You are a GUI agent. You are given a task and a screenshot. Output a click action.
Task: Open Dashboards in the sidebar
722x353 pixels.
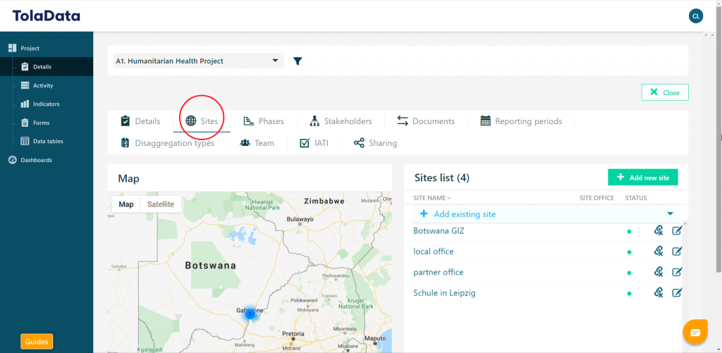click(36, 160)
